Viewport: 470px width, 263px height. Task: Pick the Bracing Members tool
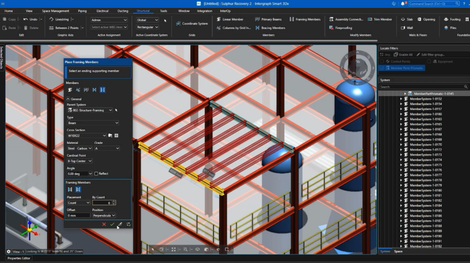(x=270, y=28)
